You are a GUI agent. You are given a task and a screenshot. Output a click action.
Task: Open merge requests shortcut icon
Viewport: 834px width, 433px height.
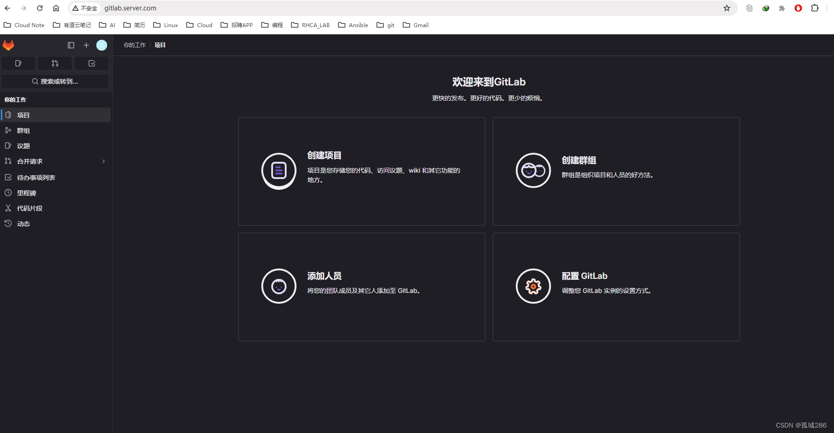point(55,63)
